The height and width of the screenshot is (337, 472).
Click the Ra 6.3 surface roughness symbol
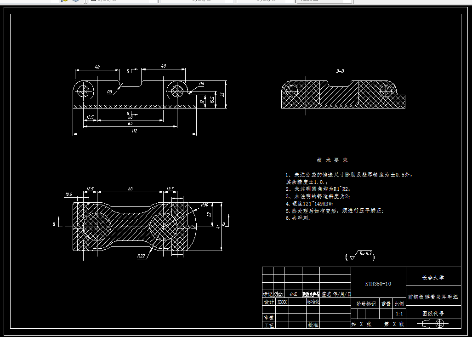point(360,256)
